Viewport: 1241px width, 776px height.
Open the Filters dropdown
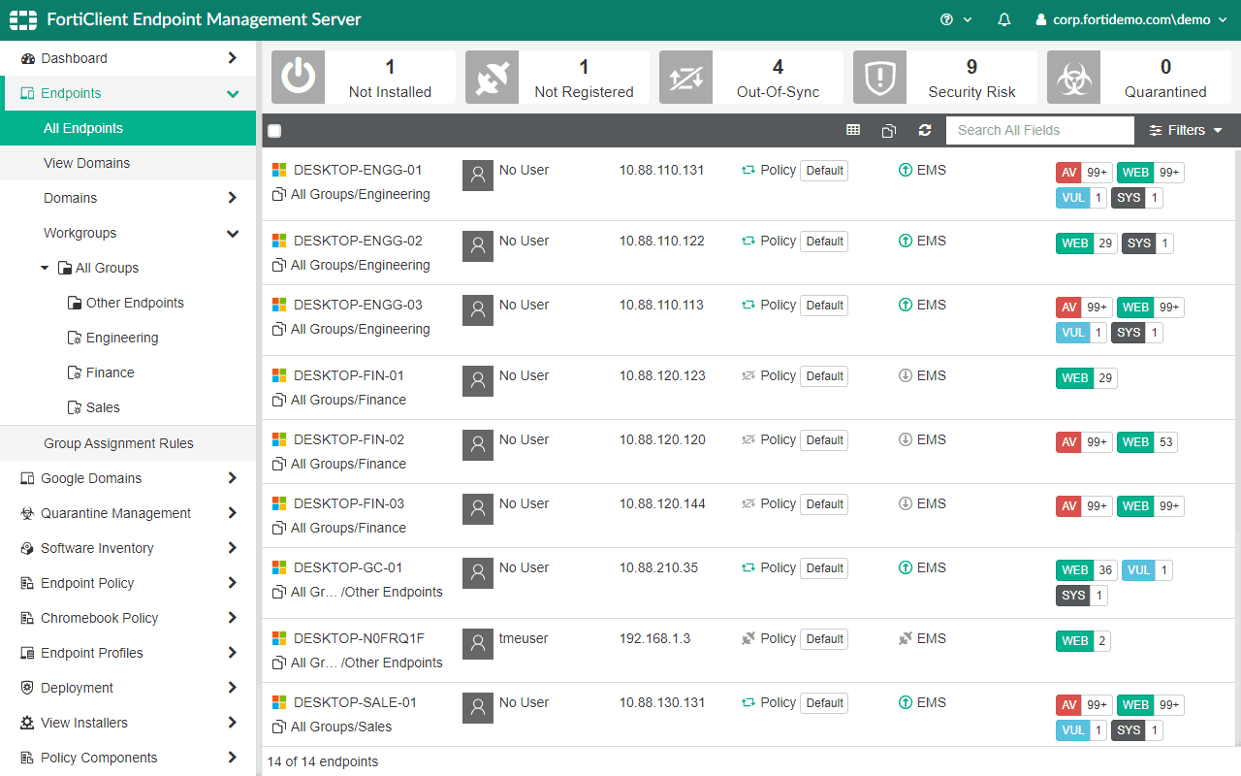point(1186,130)
